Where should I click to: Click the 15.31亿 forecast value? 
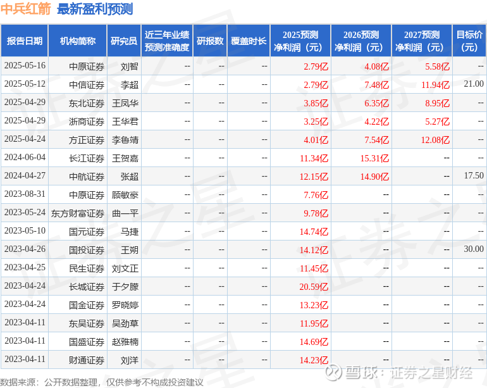[374, 158]
